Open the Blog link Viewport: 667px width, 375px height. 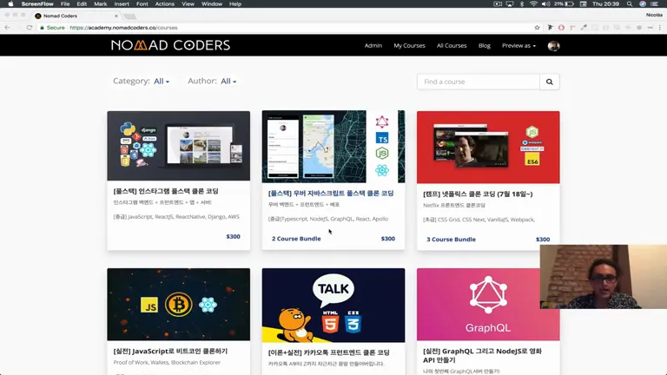484,45
